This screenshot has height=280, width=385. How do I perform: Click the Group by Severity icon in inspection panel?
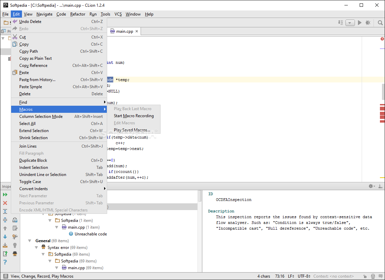15,220
